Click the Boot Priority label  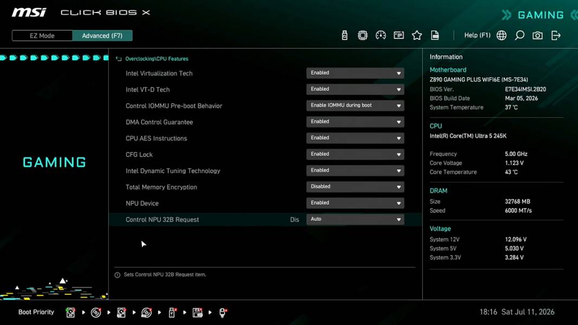click(x=36, y=312)
